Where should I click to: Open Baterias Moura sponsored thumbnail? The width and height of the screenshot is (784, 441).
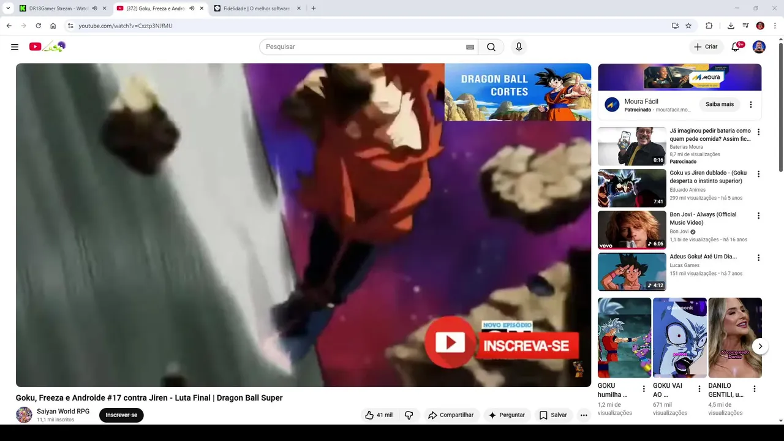click(631, 146)
